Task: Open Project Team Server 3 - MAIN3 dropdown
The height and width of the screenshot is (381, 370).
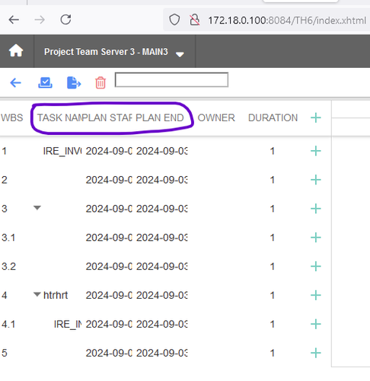Action: tap(114, 52)
